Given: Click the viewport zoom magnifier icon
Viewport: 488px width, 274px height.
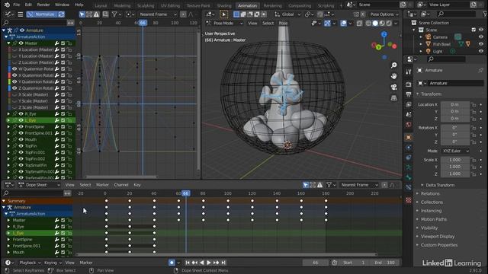Looking at the screenshot, I should (394, 65).
